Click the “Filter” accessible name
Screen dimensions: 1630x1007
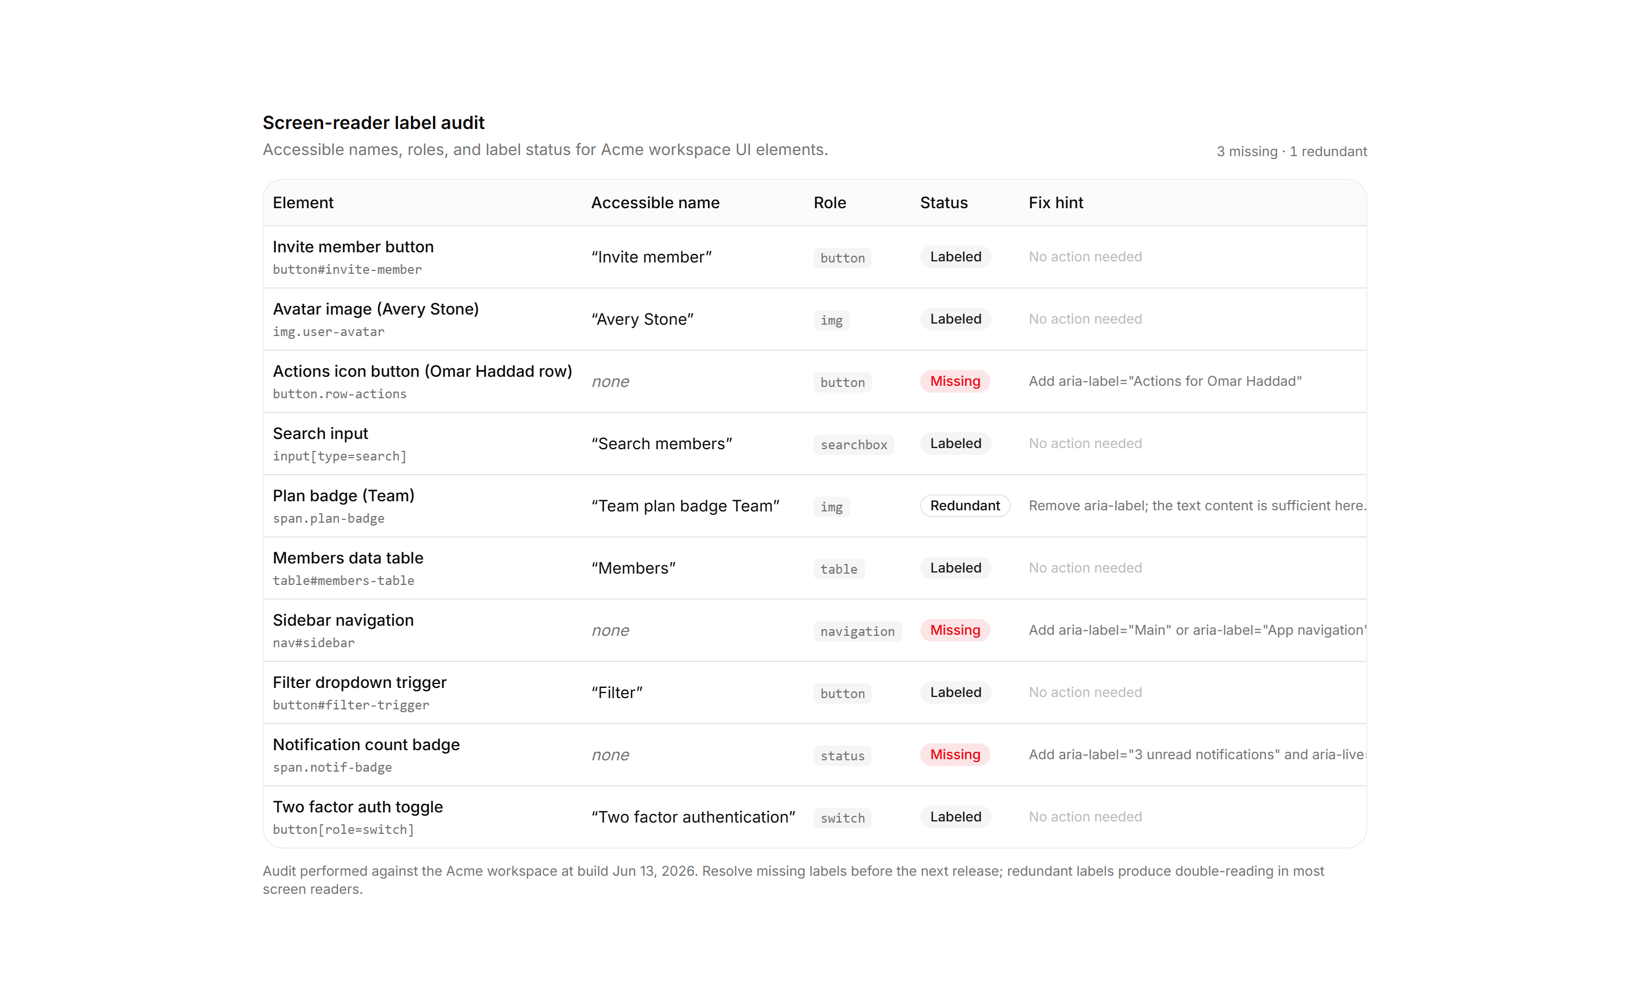617,692
